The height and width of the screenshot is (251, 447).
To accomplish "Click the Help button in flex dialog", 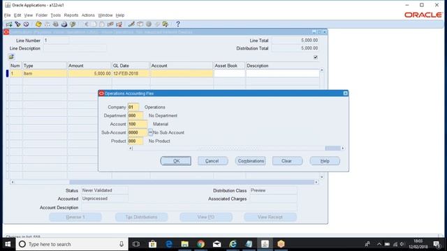I will pos(325,161).
